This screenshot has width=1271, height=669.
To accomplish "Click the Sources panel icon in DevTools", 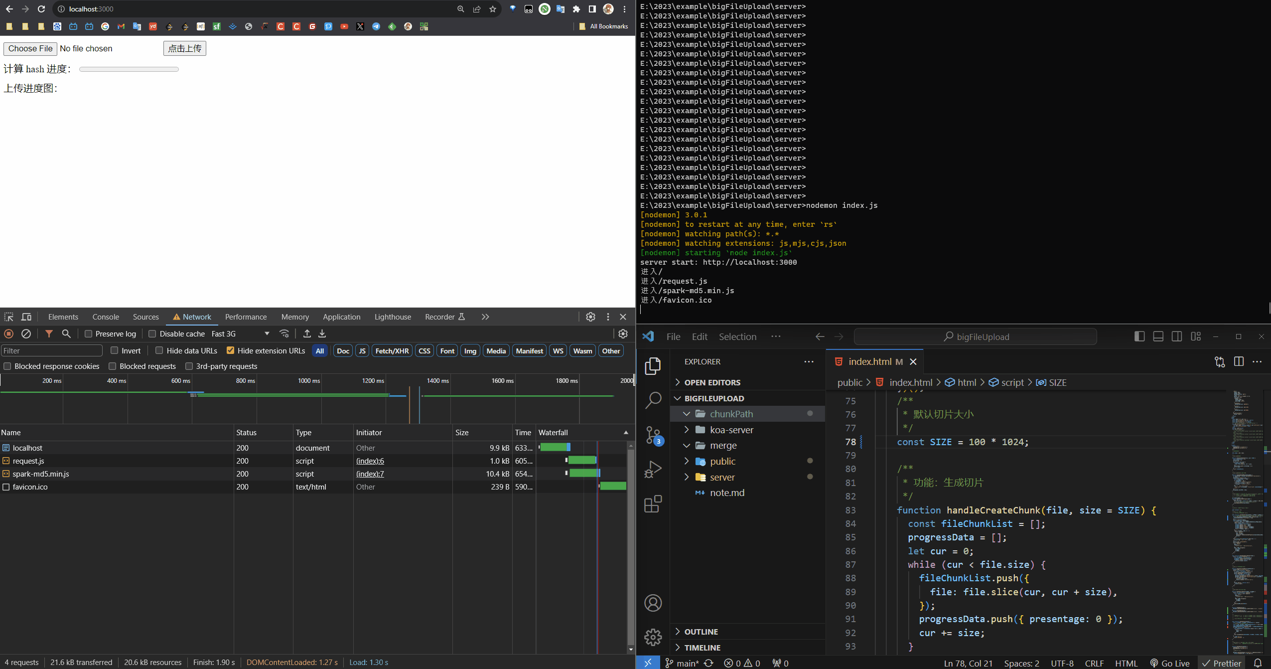I will tap(145, 317).
